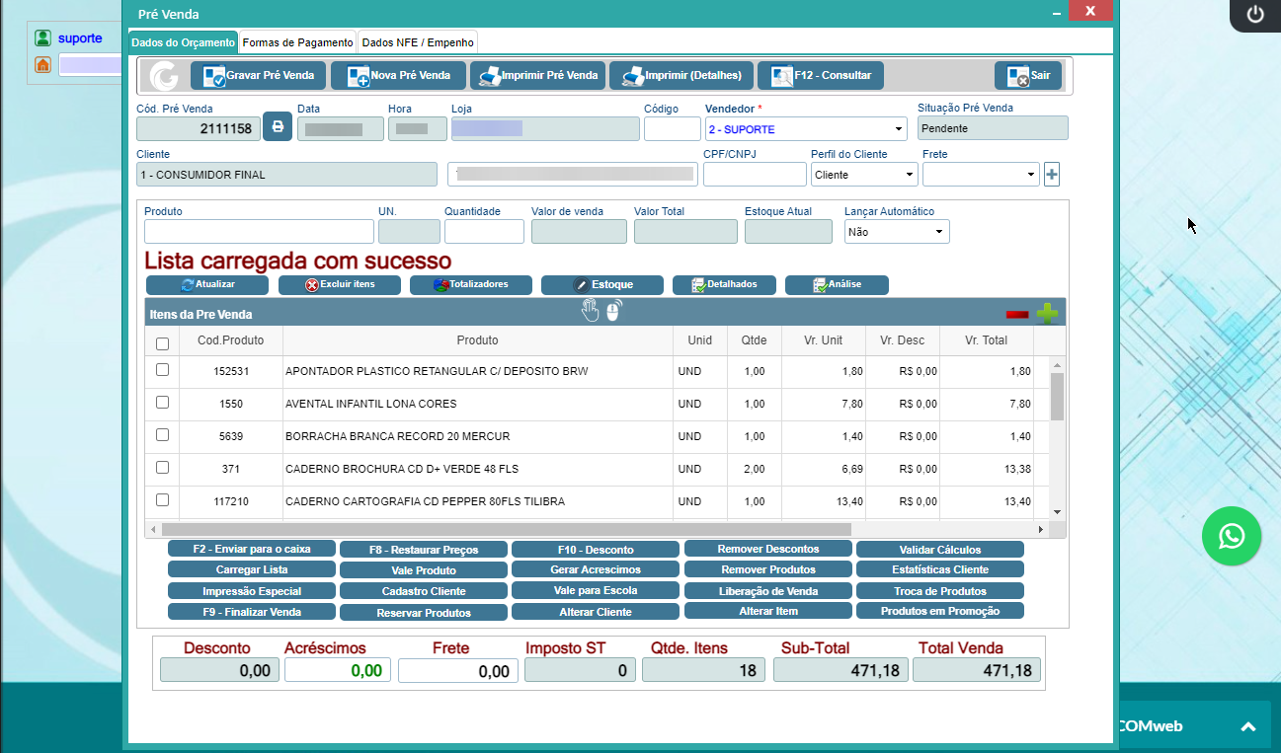Check the CADERNO BROCHURA CD D+ row
Viewport: 1281px width, 753px height.
click(x=163, y=468)
